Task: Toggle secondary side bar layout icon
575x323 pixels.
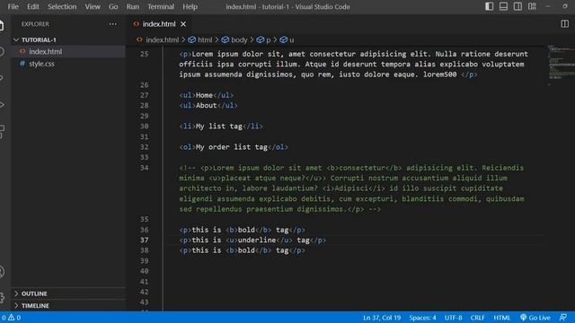Action: [x=517, y=6]
